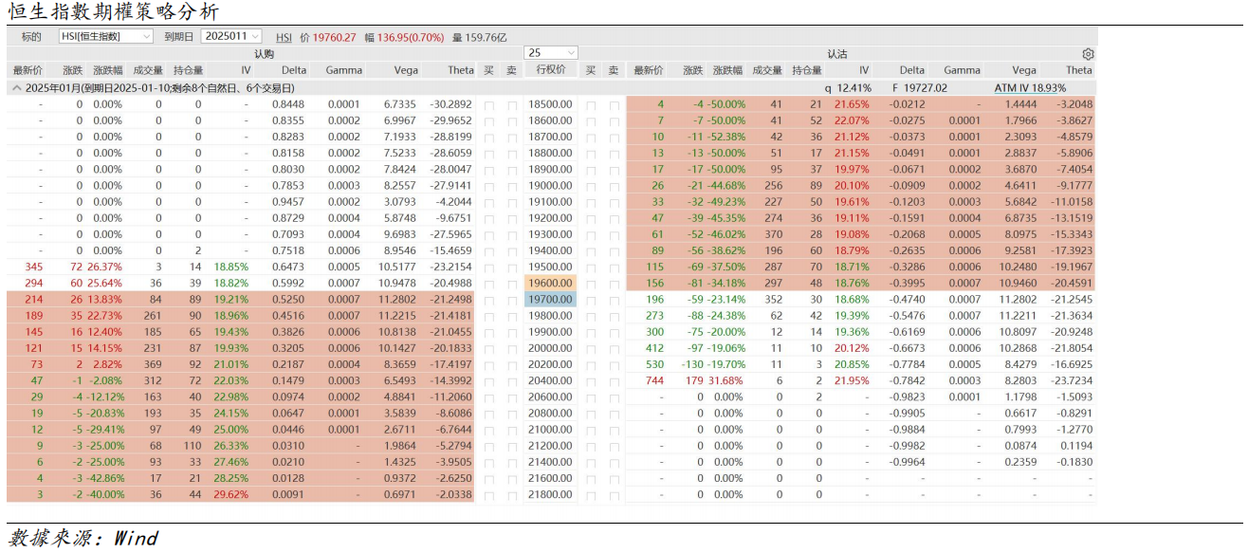Tick call-side 卖 checkbox for strike 20000.00

tap(512, 348)
